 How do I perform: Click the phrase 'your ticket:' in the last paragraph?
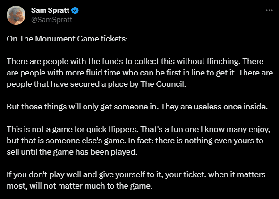(186, 175)
